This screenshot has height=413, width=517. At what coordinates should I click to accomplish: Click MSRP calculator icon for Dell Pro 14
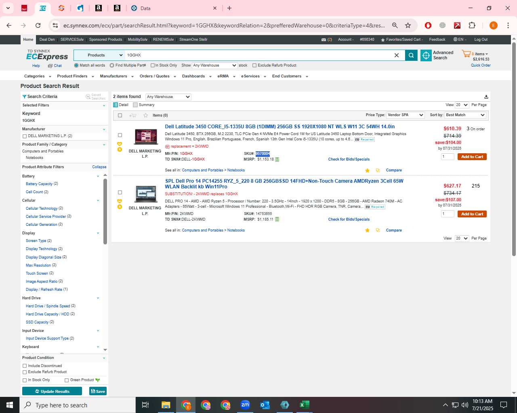[x=277, y=219]
